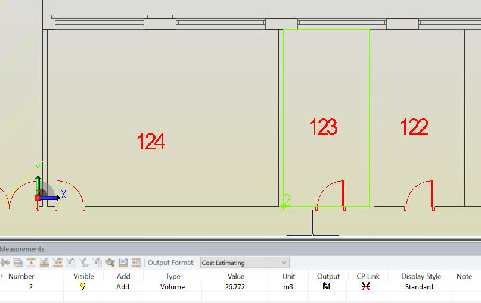Click the plain funnel filter icon

[70, 263]
